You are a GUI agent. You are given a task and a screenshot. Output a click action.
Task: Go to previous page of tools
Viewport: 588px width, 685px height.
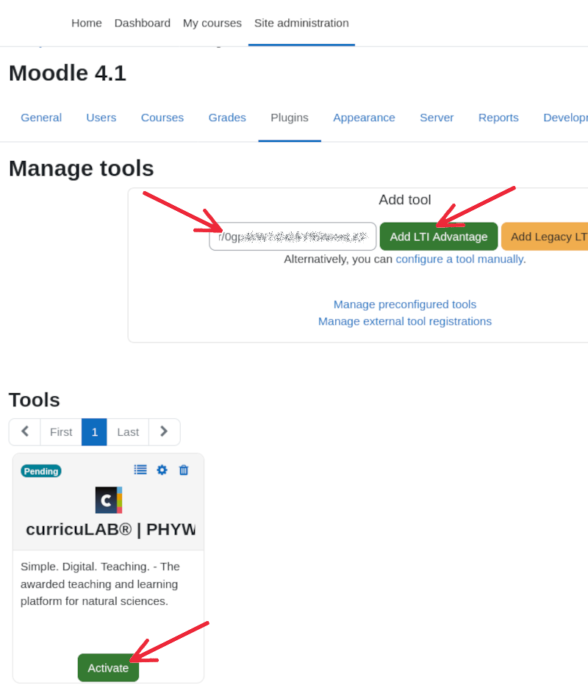pos(25,431)
